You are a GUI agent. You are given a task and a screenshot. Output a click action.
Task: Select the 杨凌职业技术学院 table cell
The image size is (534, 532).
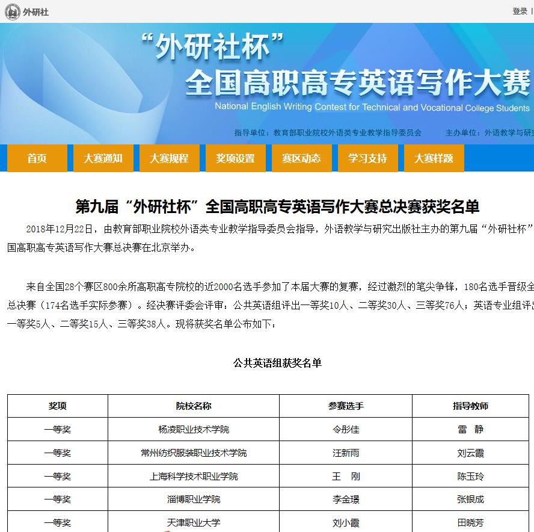point(194,430)
